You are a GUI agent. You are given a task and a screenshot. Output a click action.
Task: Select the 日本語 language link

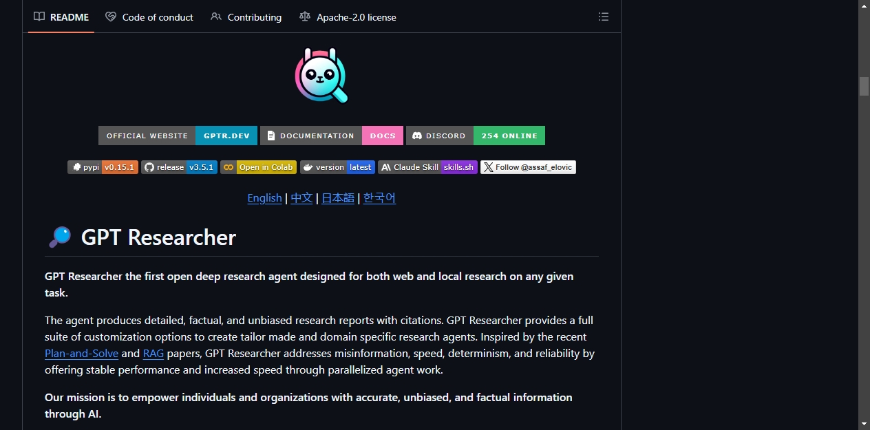[x=338, y=198]
